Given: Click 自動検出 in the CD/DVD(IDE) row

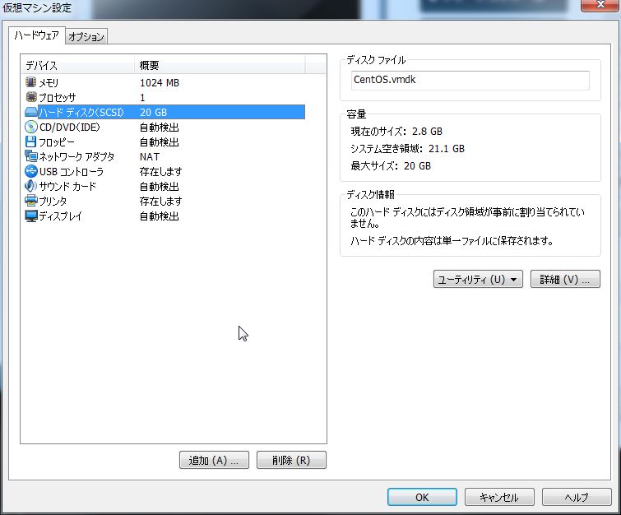Looking at the screenshot, I should click(x=160, y=128).
